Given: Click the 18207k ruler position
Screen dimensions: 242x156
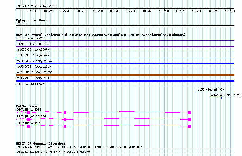Looking at the screenshot, I should click(x=181, y=11).
